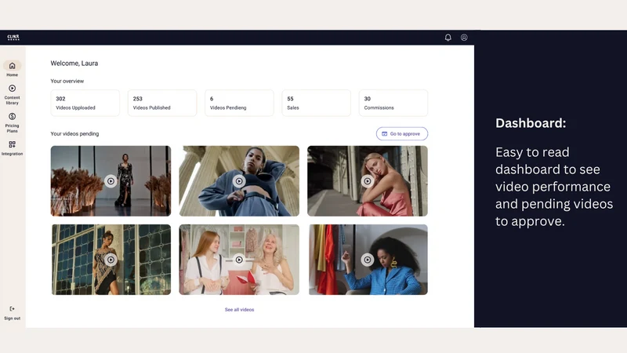Play the two women with red book video
627x353 pixels.
(x=239, y=260)
